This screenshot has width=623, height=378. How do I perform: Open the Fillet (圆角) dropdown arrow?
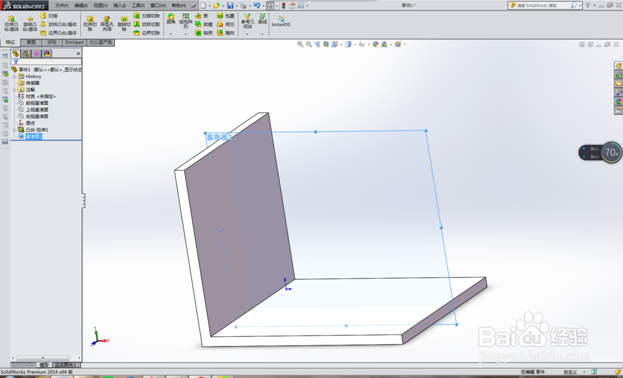point(171,34)
